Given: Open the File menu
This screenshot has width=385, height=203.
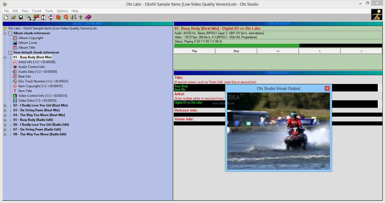Looking at the screenshot, I should pos(6,11).
